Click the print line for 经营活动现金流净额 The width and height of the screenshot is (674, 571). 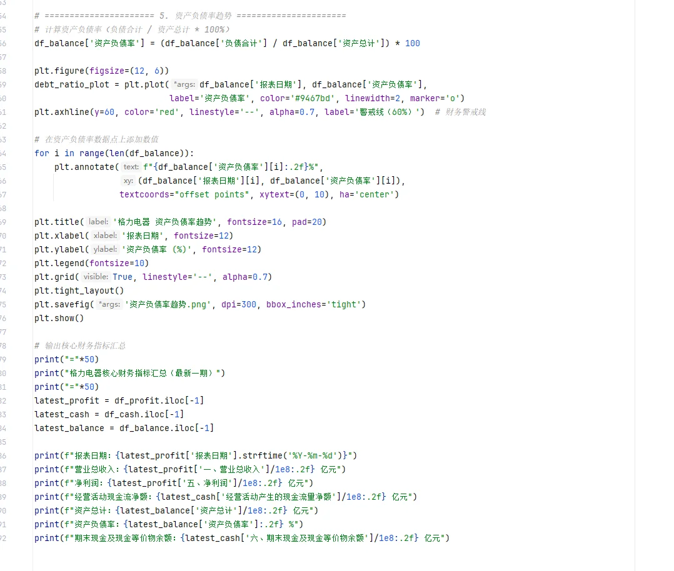click(x=226, y=497)
